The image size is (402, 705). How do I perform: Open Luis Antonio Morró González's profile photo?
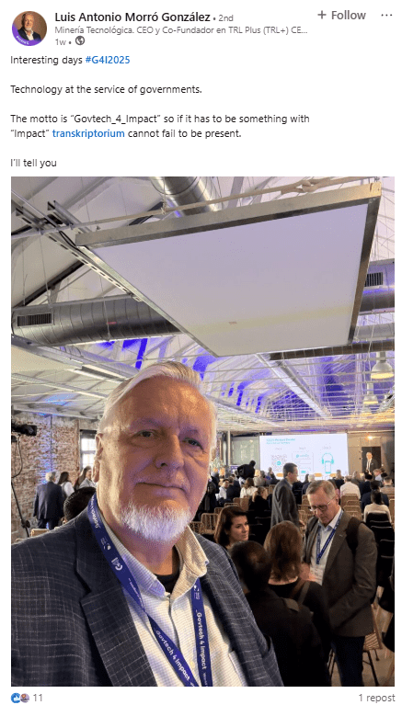pos(29,28)
